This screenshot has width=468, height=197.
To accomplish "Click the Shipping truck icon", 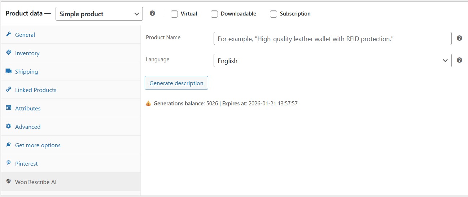I will pyautogui.click(x=9, y=71).
